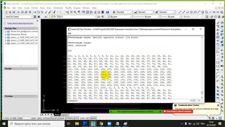The width and height of the screenshot is (225, 127).
Task: Select the Revision Cloud tool
Action: [206, 12]
